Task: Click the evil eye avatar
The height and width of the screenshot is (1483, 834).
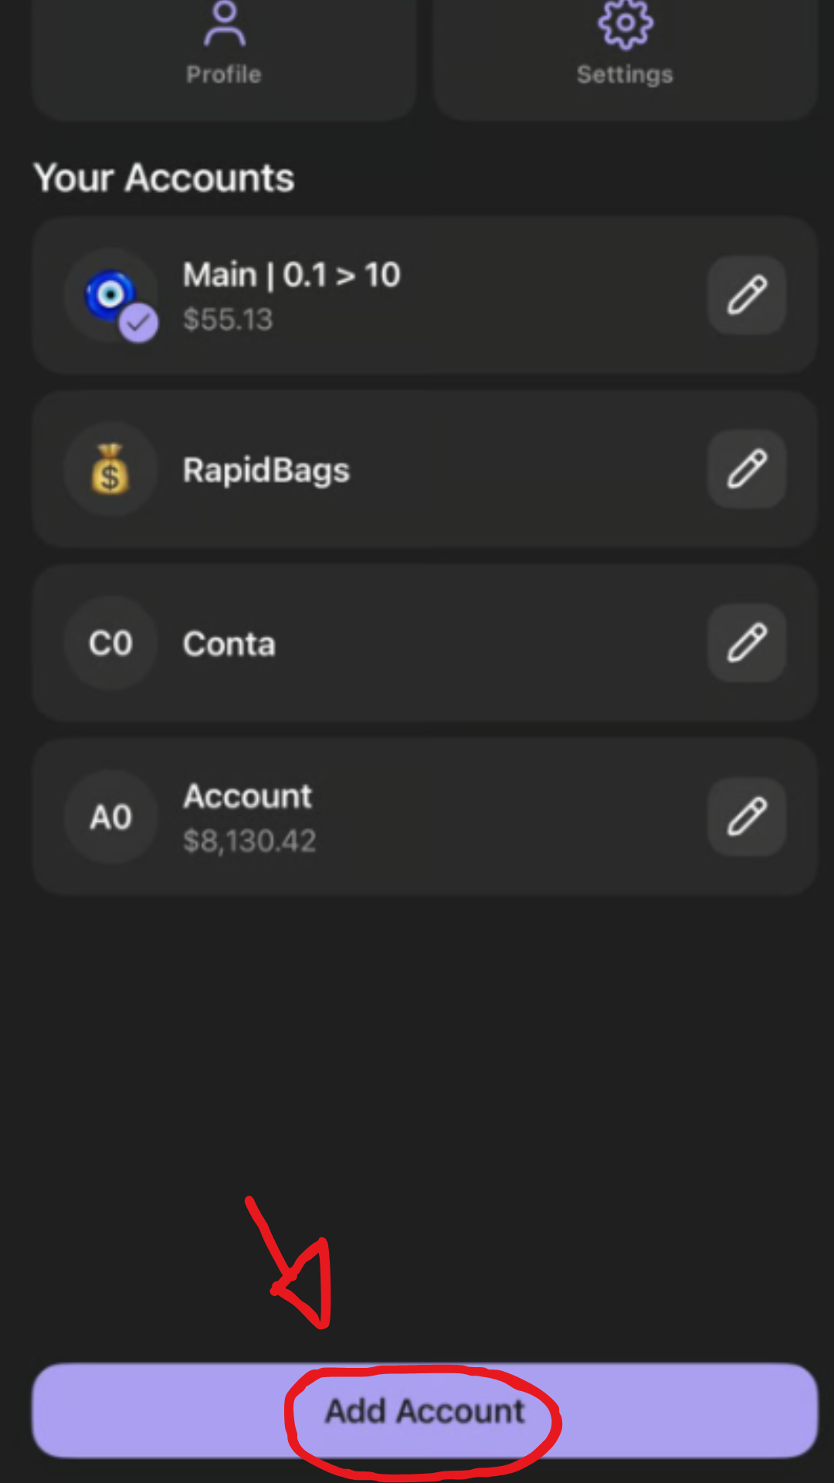Action: tap(110, 294)
